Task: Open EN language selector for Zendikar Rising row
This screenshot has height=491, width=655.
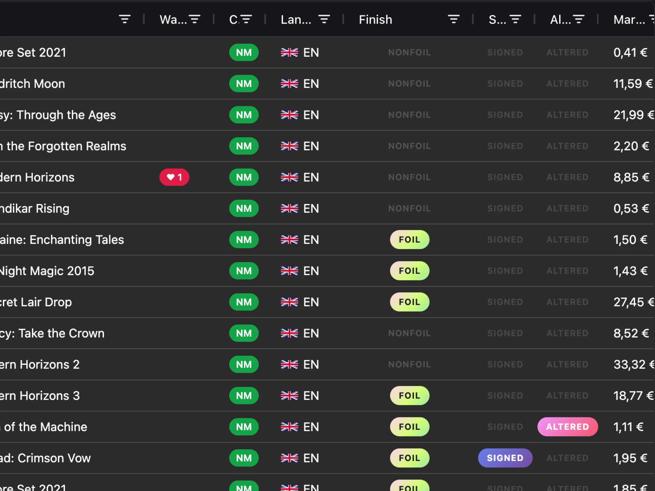Action: 300,208
